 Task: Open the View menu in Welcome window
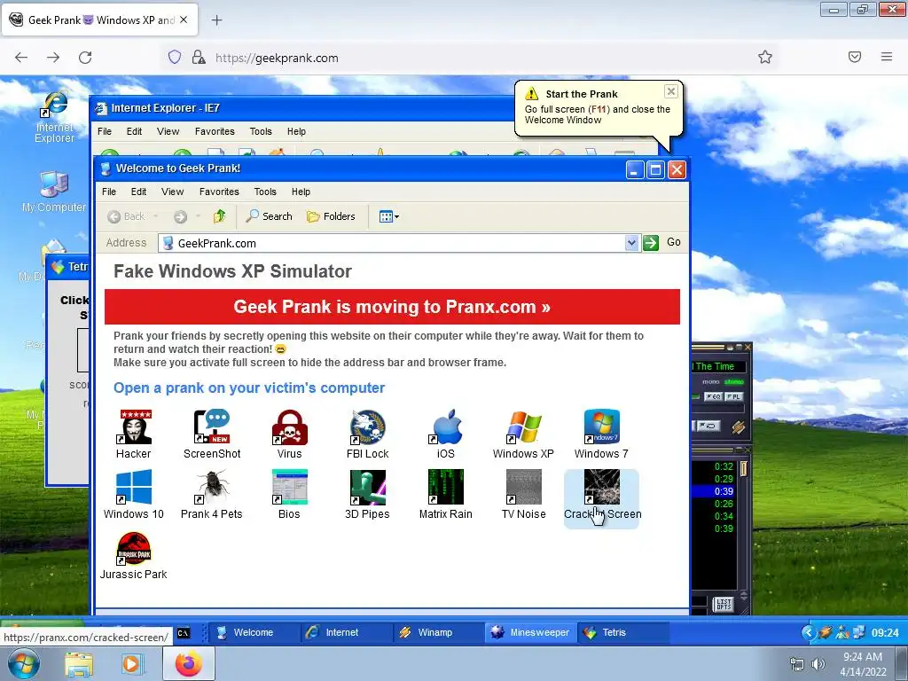(x=172, y=192)
